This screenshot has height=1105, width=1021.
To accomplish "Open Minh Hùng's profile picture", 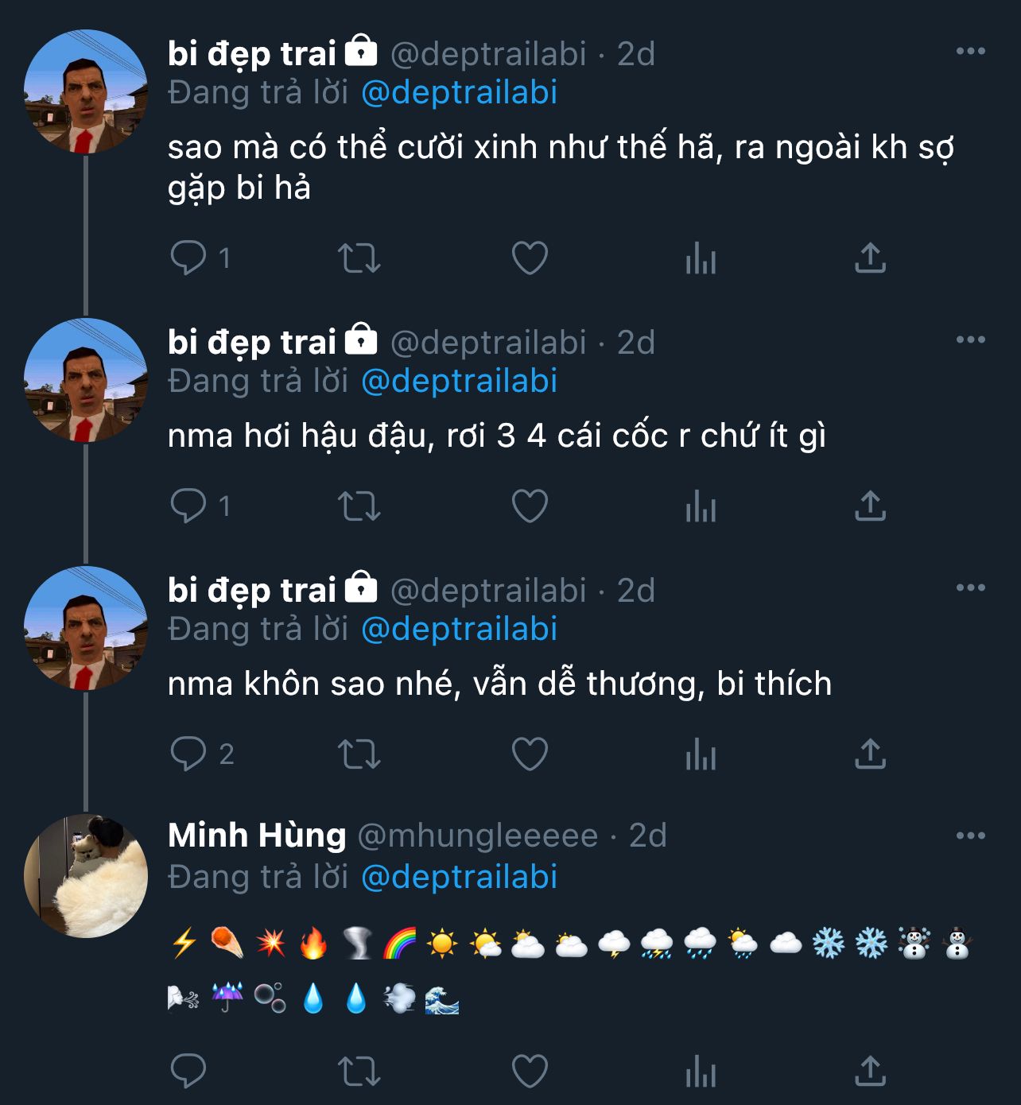I will pos(86,875).
